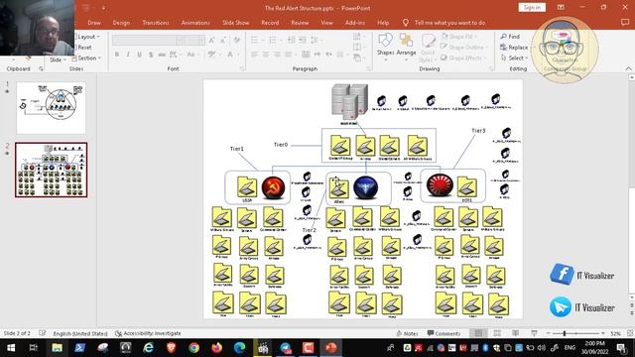Click the red rising sun faction icon
635x357 pixels.
click(440, 185)
